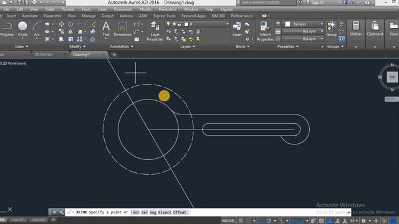Open the ByLayer lineweight dropdown
399x224 pixels.
[322, 31]
